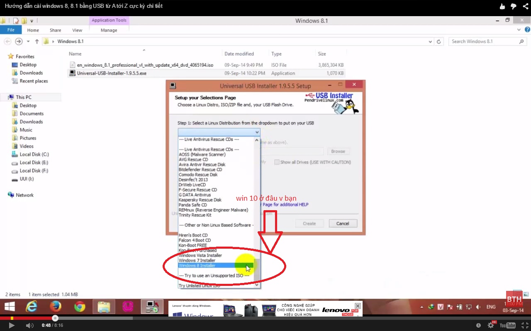531x331 pixels.
Task: Open the View ribbon tab
Action: tap(77, 30)
